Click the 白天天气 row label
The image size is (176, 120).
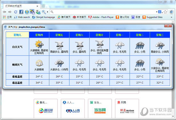[x=17, y=47]
